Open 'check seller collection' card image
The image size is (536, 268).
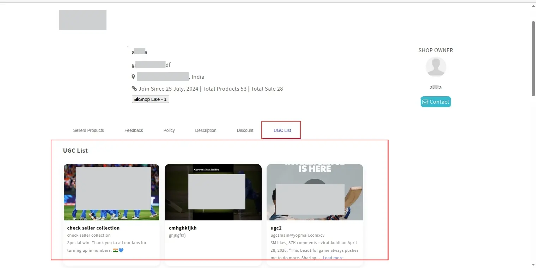point(111,192)
